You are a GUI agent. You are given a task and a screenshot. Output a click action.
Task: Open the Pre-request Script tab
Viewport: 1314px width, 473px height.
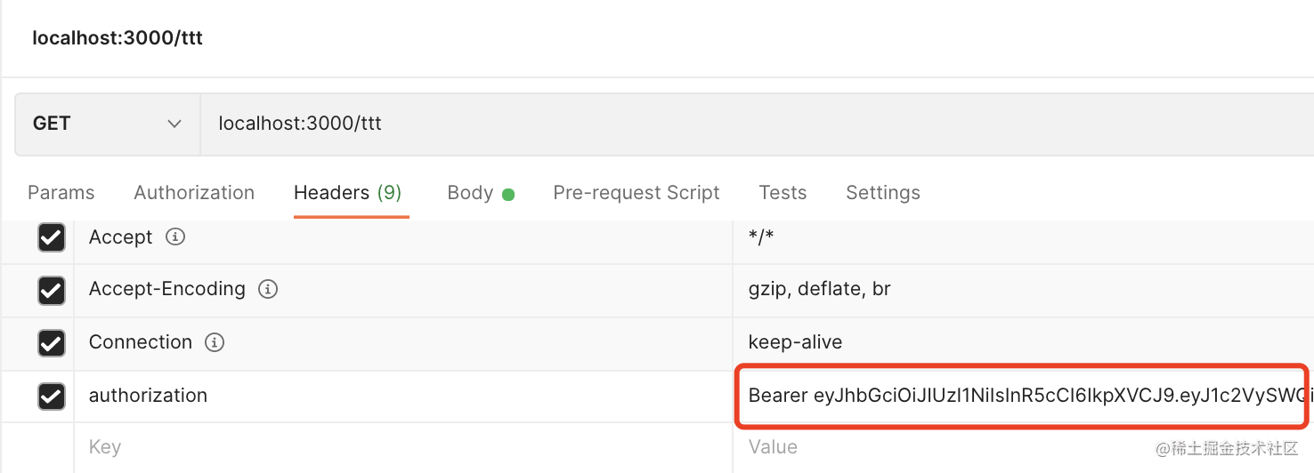[x=637, y=193]
